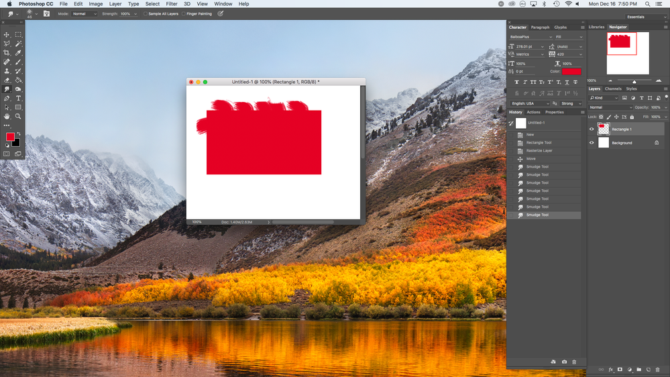The width and height of the screenshot is (670, 377).
Task: Open the layer Kind filter dropdown
Action: tap(604, 98)
